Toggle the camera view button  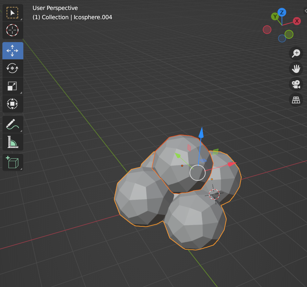click(x=296, y=85)
